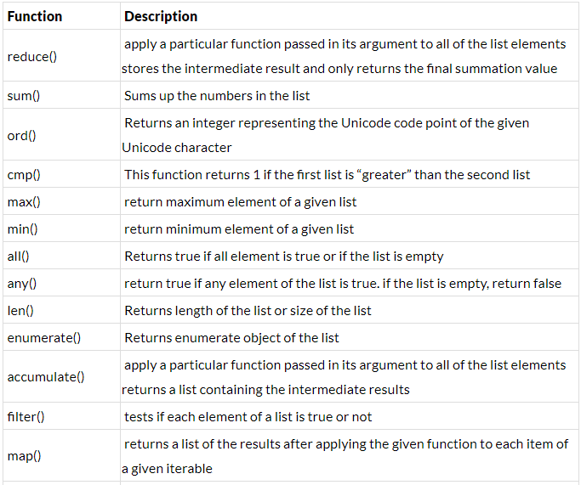Click the len() function cell

coord(61,310)
